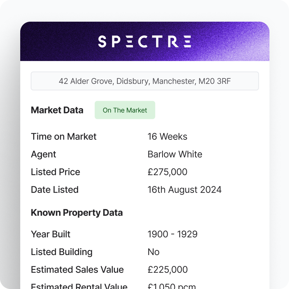This screenshot has width=289, height=289.
Task: Click the Agent row label
Action: pos(43,155)
